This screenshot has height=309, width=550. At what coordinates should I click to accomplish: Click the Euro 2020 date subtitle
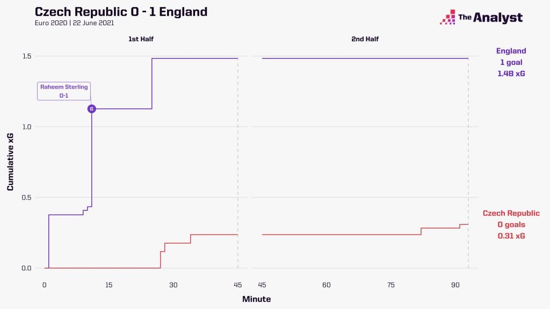click(x=74, y=23)
